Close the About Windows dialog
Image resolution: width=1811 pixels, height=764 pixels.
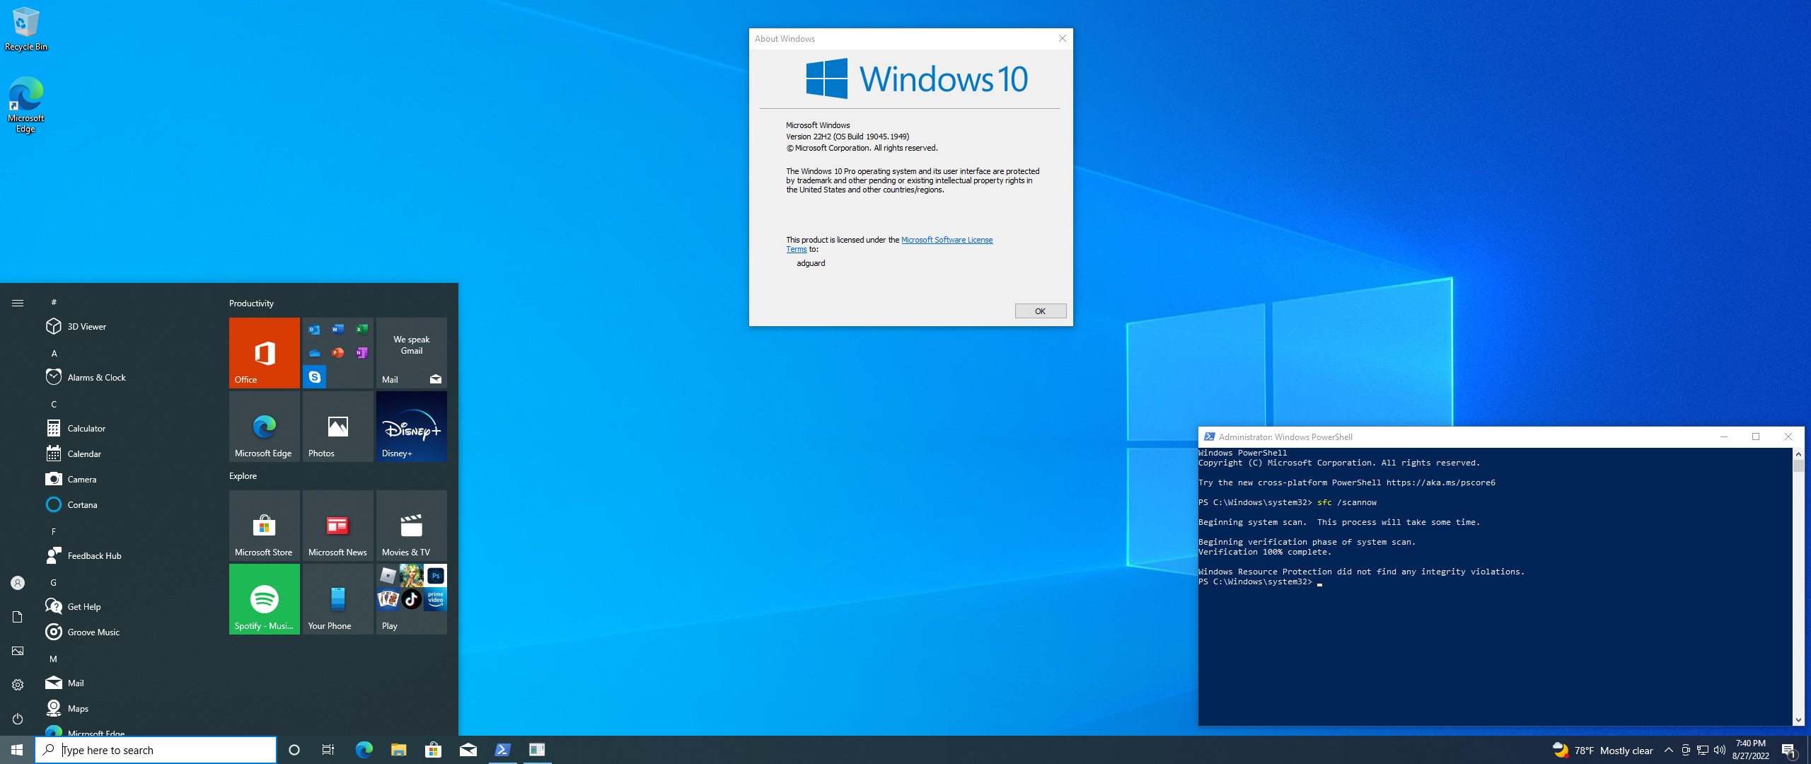tap(1062, 38)
